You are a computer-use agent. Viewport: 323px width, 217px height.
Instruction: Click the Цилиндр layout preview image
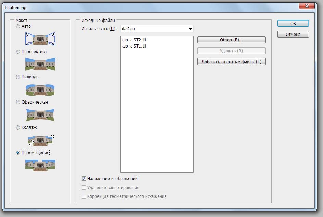tap(40, 90)
